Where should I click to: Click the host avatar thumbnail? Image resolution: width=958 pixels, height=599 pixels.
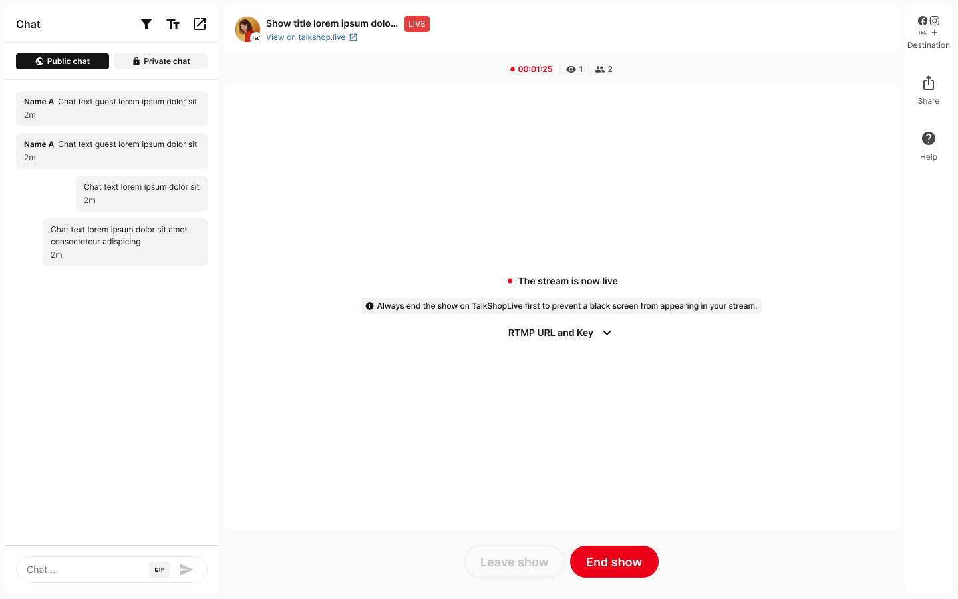click(x=247, y=29)
